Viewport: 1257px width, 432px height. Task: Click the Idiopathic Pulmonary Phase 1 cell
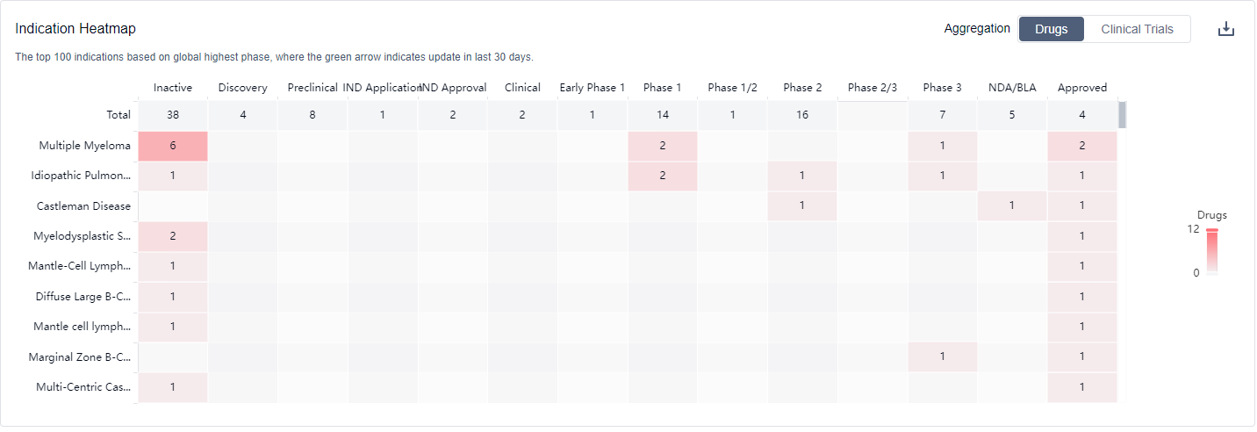click(662, 176)
